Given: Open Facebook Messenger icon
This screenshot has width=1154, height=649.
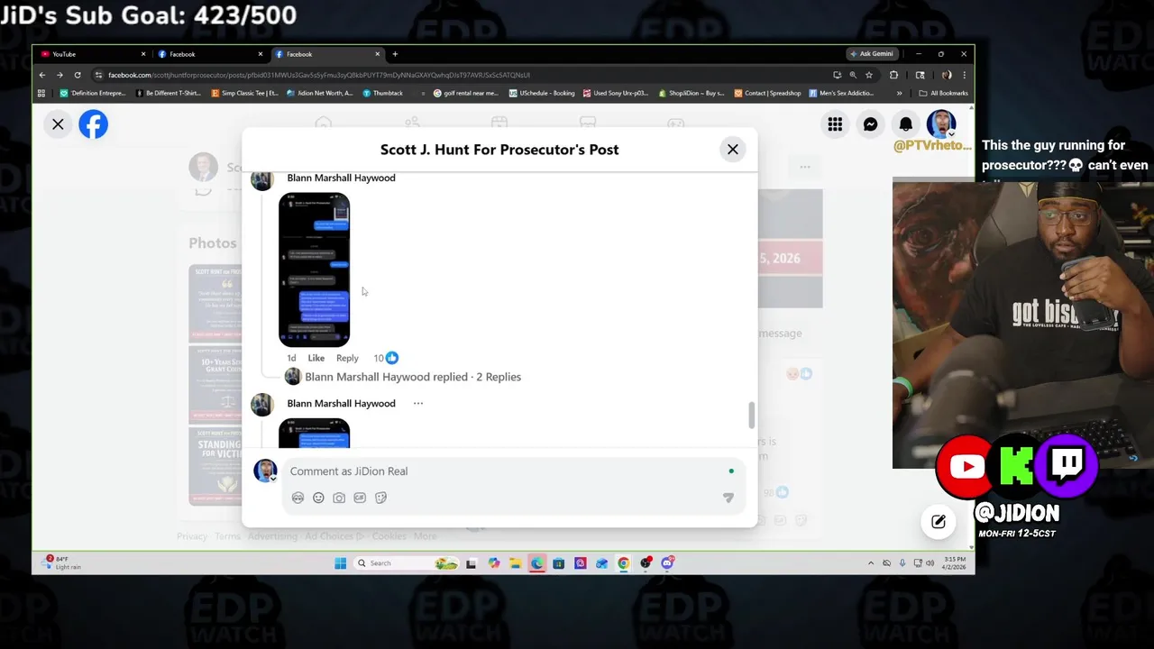Looking at the screenshot, I should 870,124.
